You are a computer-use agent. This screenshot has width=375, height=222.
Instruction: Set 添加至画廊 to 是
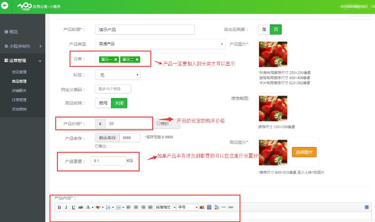(264, 29)
